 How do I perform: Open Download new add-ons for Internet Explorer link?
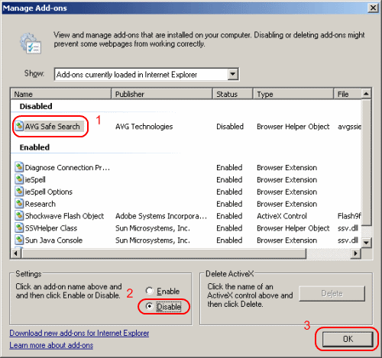tap(79, 333)
